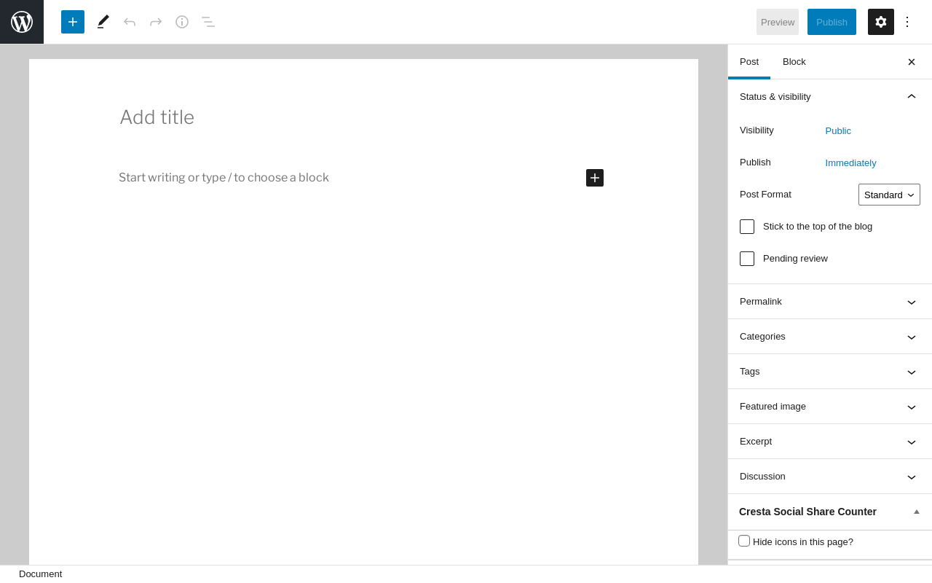
Task: Open the Post Format dropdown
Action: [889, 195]
